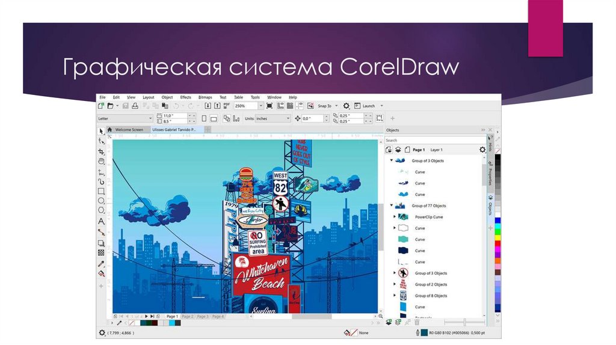The width and height of the screenshot is (616, 345).
Task: Adjust the thumbnail size slider
Action: click(464, 322)
